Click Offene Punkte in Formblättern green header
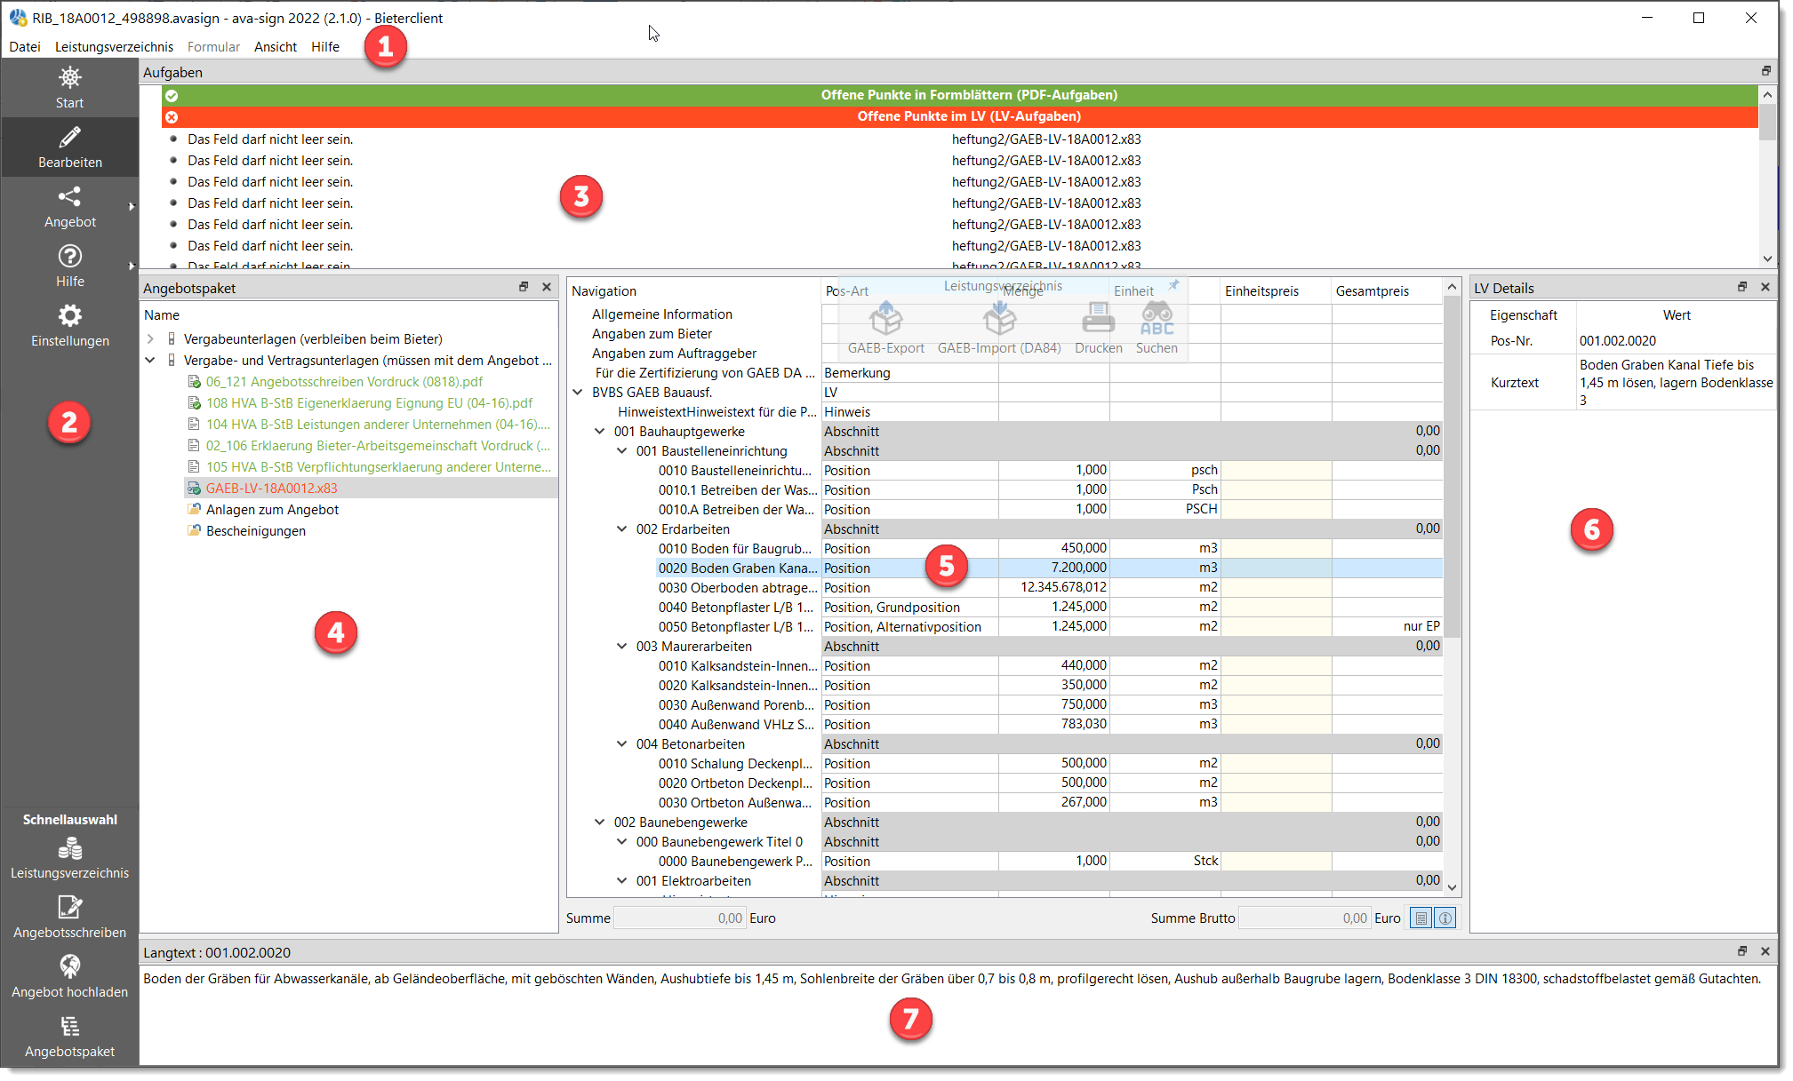The width and height of the screenshot is (1793, 1081). click(960, 95)
